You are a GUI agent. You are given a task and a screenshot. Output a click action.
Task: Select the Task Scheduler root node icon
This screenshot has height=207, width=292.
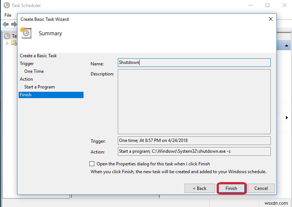[x=7, y=36]
